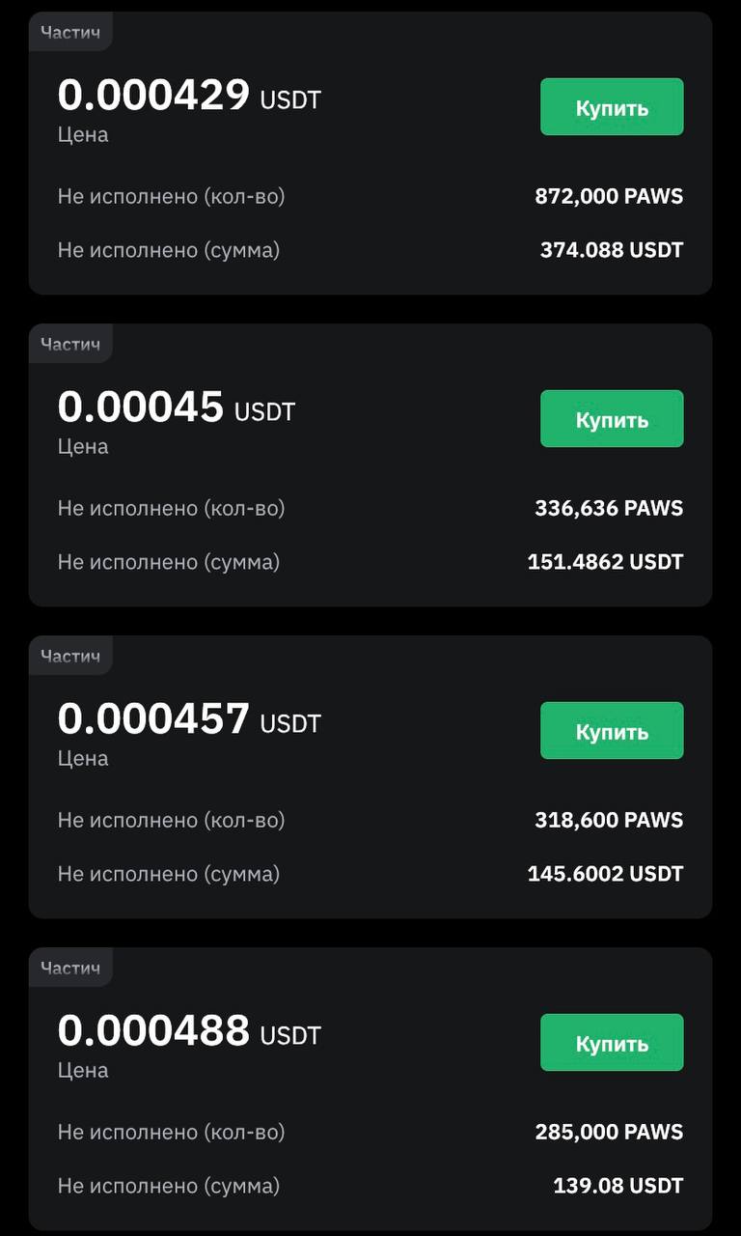Screen dimensions: 741x1236
Task: Tap the Частич tag on the 0.00045 order
Action: 70,344
